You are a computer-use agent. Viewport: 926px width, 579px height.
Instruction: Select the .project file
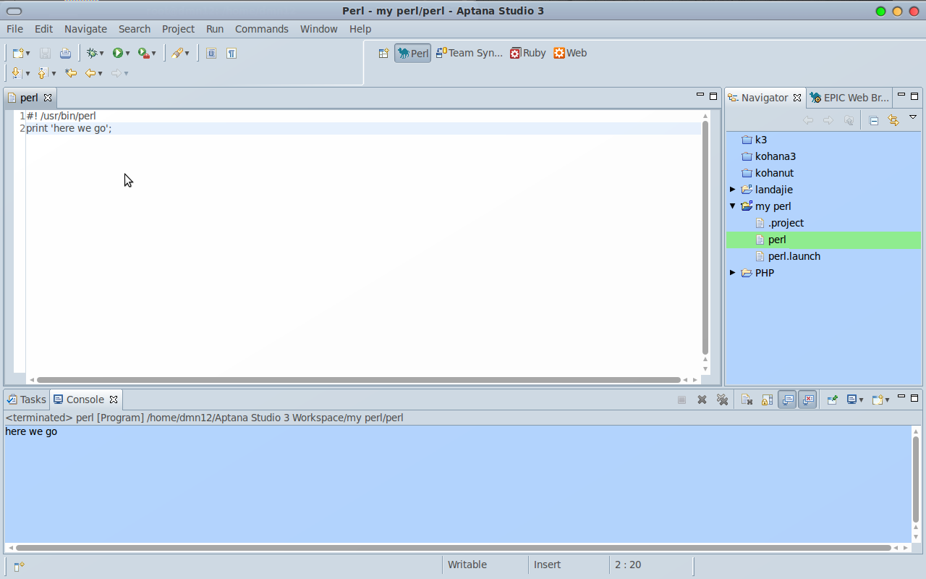(x=786, y=223)
